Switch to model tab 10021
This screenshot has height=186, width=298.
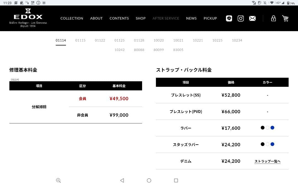[x=178, y=40]
